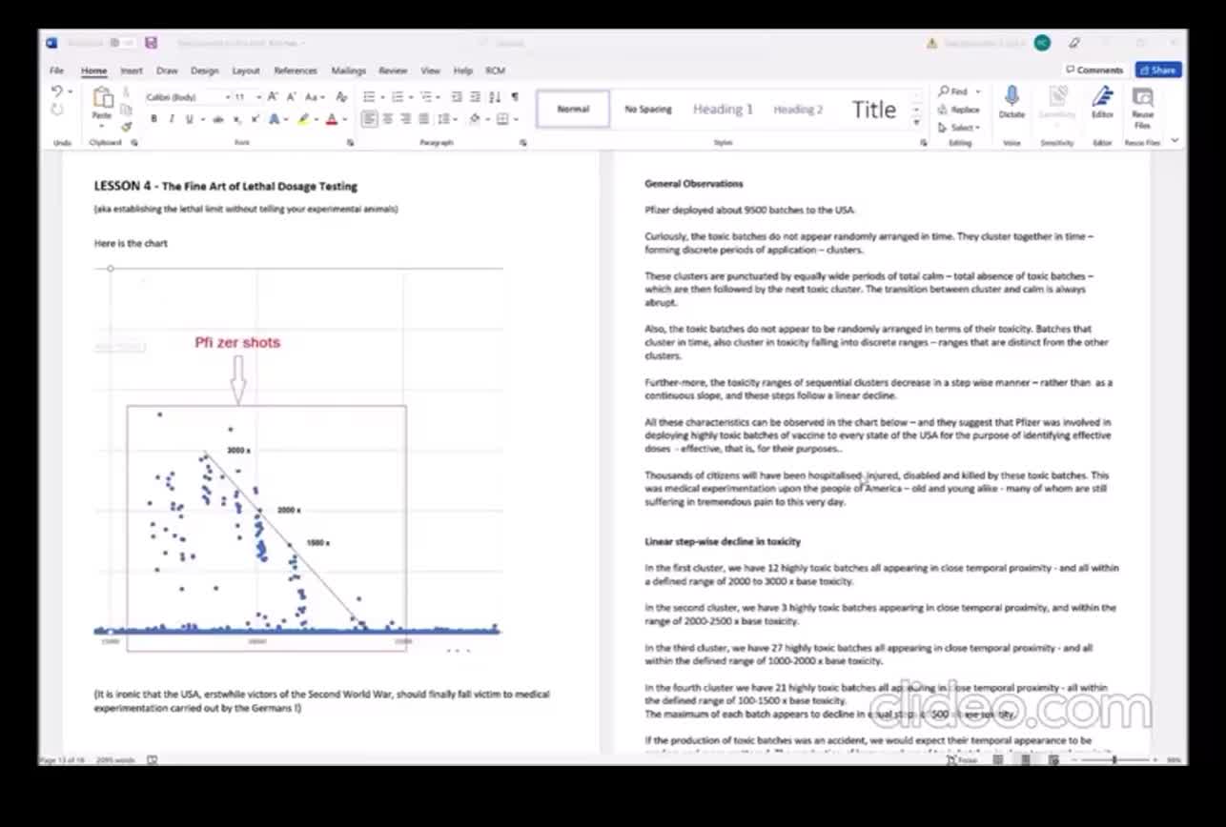Expand the Styles gallery More arrow
Screen dimensions: 1226x827
tap(917, 124)
